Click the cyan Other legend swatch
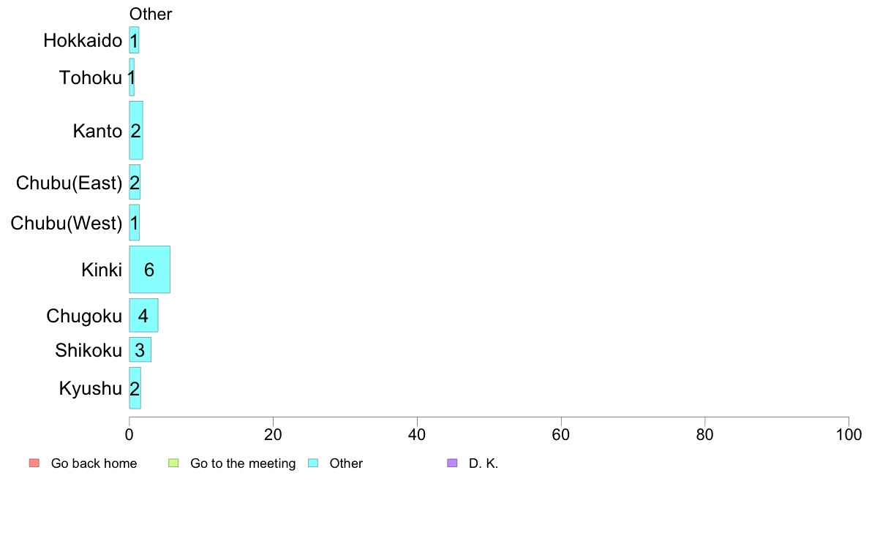Image resolution: width=869 pixels, height=538 pixels. (x=313, y=463)
